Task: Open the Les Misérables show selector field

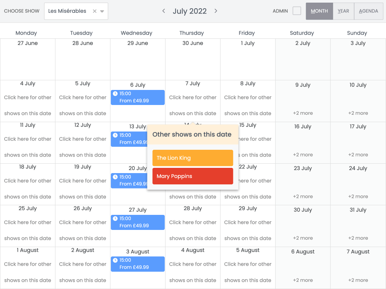Action: (x=76, y=11)
